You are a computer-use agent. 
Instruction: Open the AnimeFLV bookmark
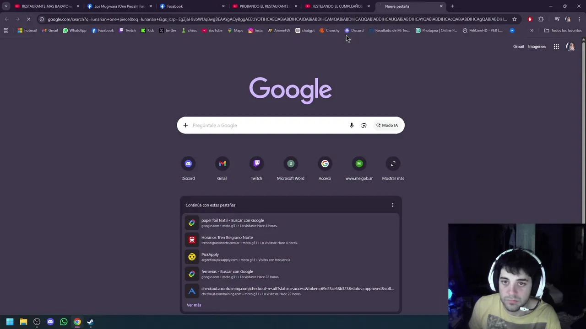279,31
